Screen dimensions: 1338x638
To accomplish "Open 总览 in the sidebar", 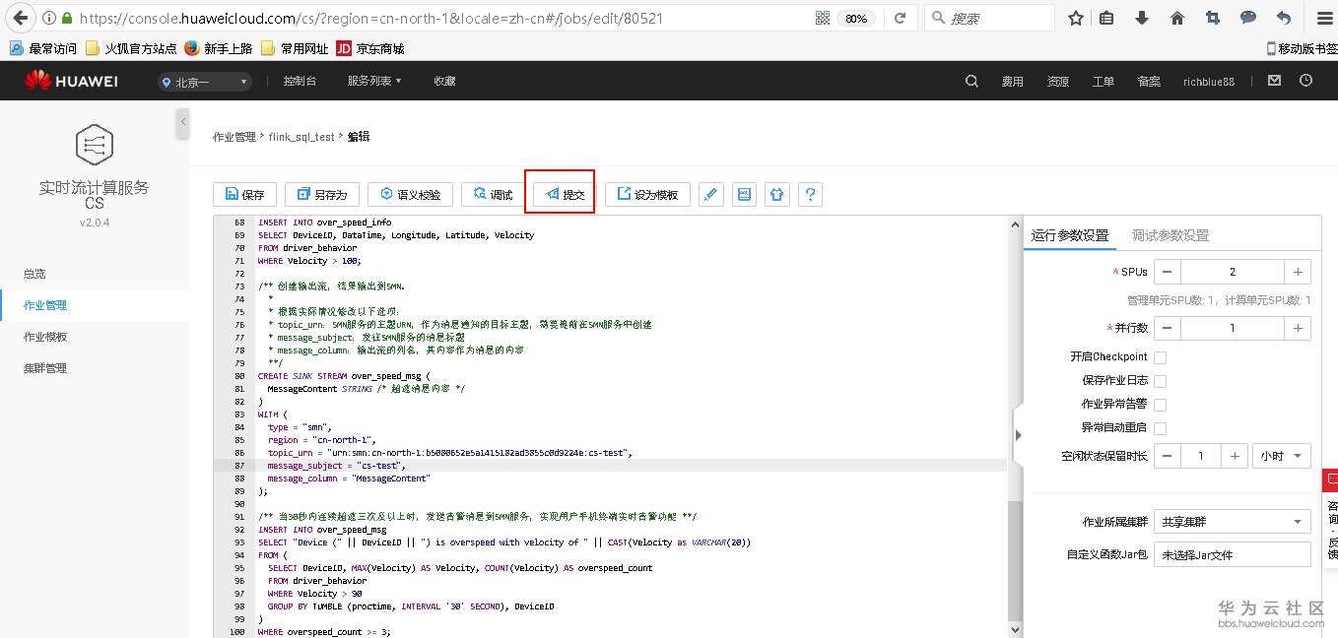I will click(x=34, y=274).
